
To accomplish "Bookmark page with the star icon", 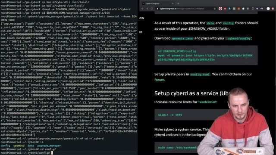I will click(215, 9).
